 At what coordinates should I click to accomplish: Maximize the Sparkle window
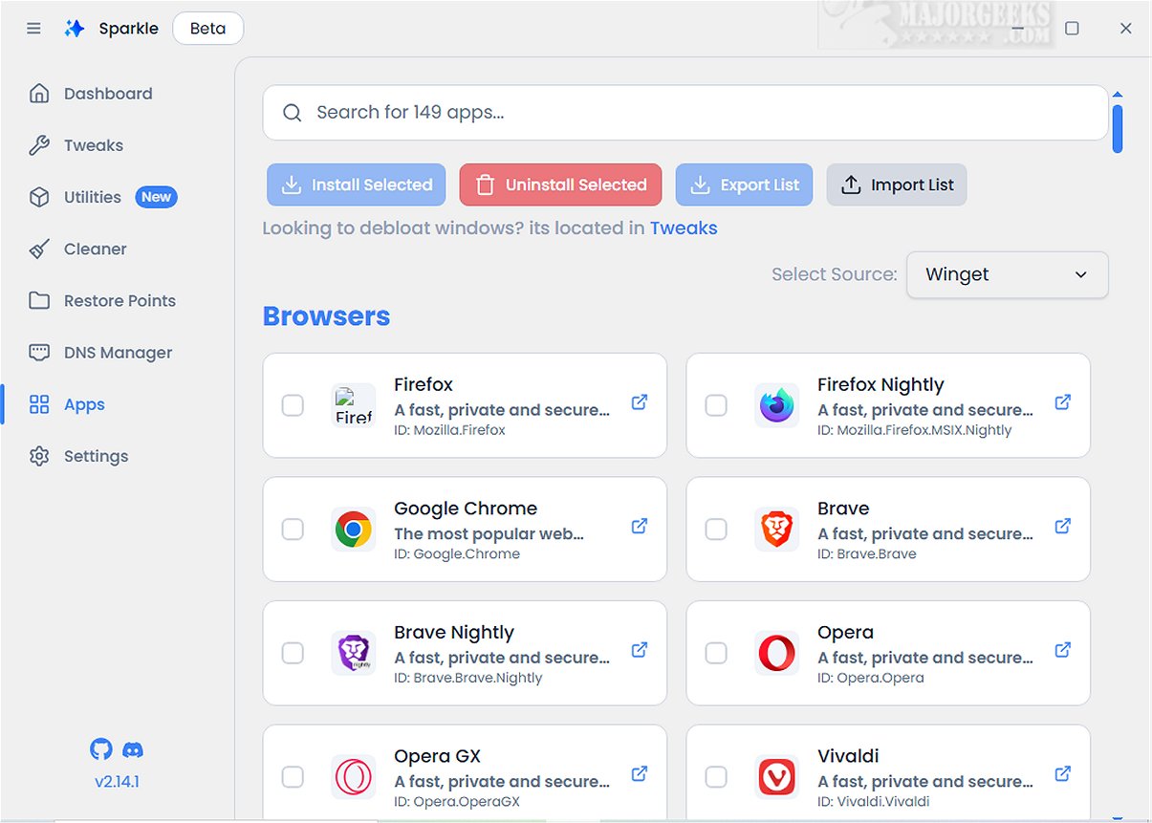[1072, 29]
